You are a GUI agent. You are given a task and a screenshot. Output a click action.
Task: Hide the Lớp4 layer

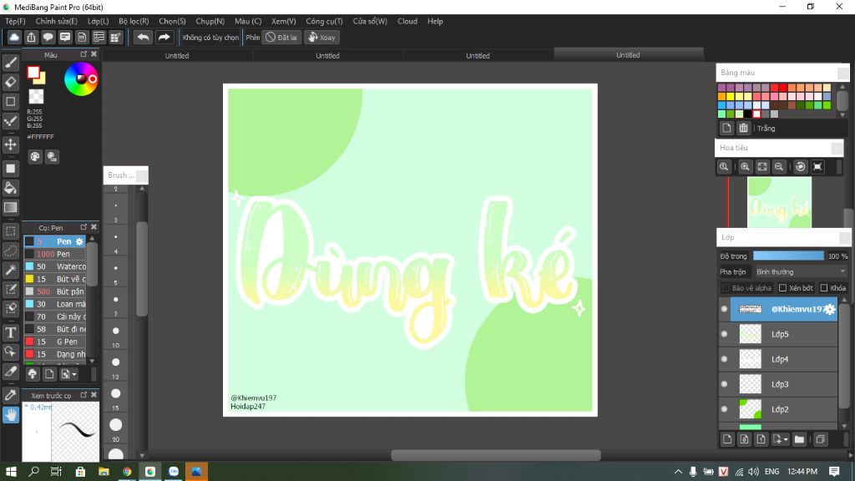click(724, 359)
